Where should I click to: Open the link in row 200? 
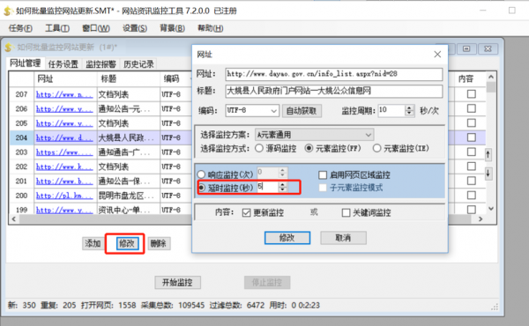[64, 196]
